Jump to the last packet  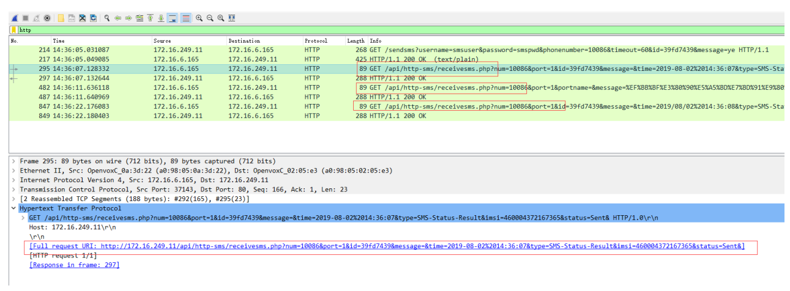pos(161,18)
